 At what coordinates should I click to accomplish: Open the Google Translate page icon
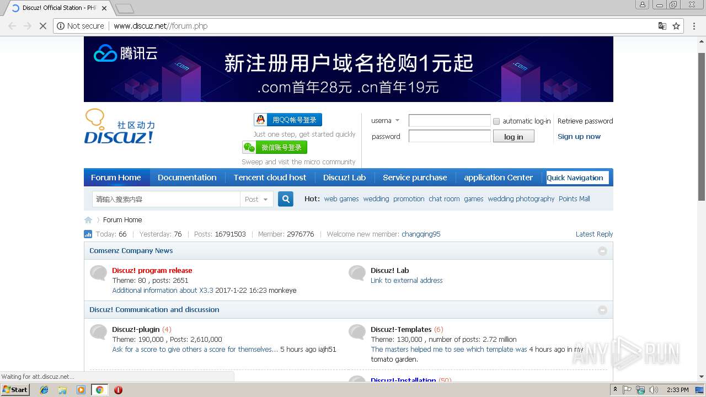tap(662, 26)
